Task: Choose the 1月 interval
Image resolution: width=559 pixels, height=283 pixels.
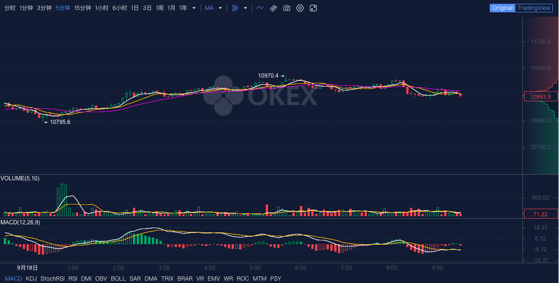Action: [171, 8]
